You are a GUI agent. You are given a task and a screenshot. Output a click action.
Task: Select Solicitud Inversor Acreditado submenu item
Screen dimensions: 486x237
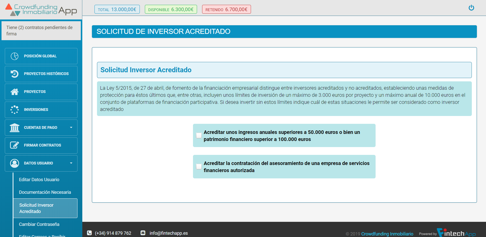45,208
